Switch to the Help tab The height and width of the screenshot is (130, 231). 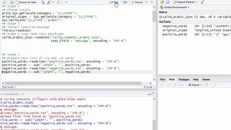[x=196, y=79]
